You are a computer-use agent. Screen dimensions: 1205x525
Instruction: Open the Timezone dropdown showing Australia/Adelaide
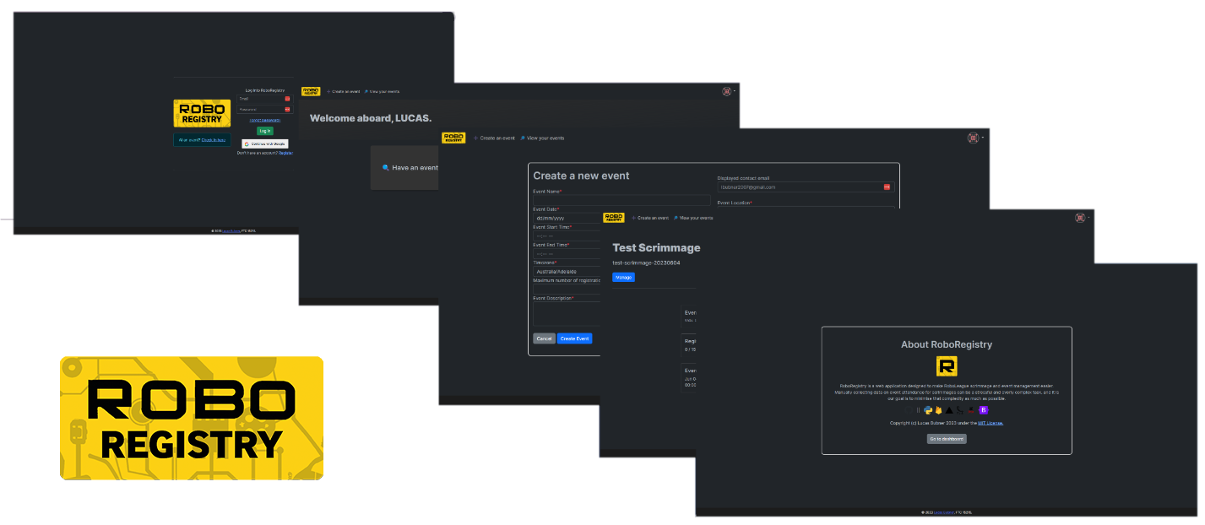tap(567, 272)
